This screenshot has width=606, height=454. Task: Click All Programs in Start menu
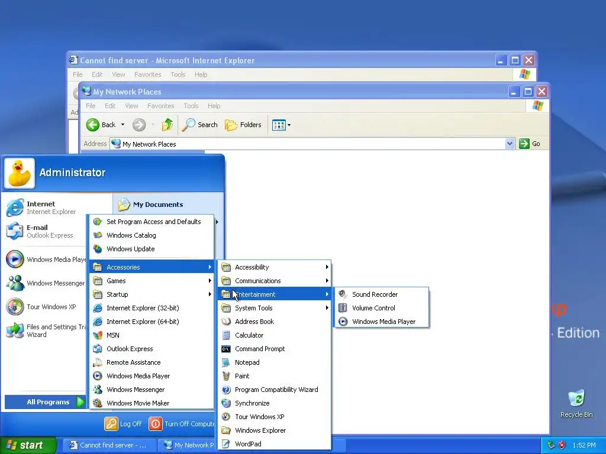pyautogui.click(x=45, y=402)
